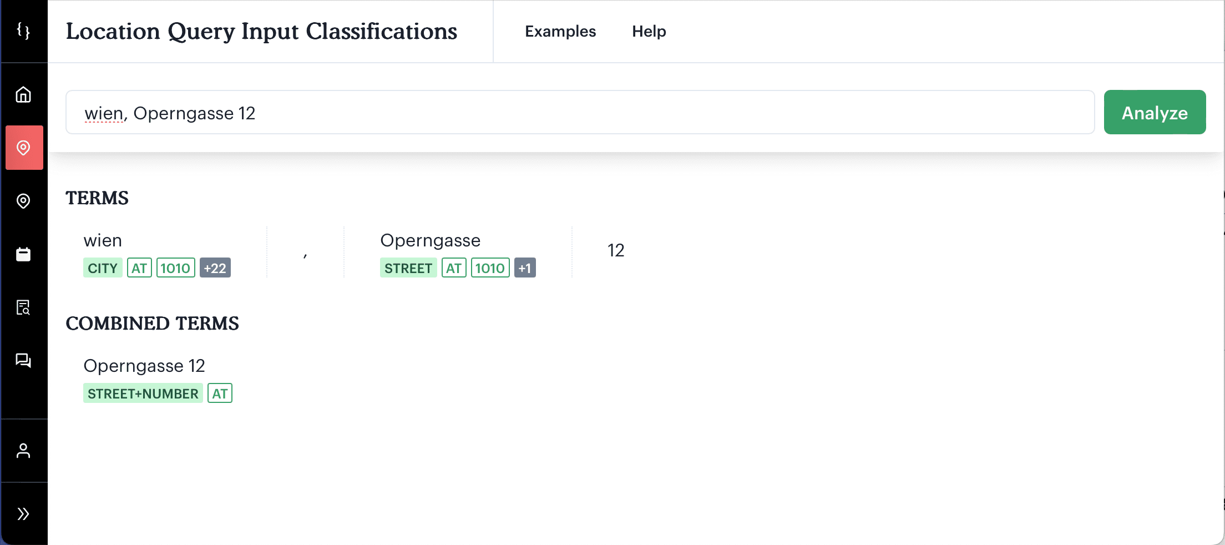Click the AT tag under Operngasse 12
The image size is (1225, 545).
click(x=220, y=393)
